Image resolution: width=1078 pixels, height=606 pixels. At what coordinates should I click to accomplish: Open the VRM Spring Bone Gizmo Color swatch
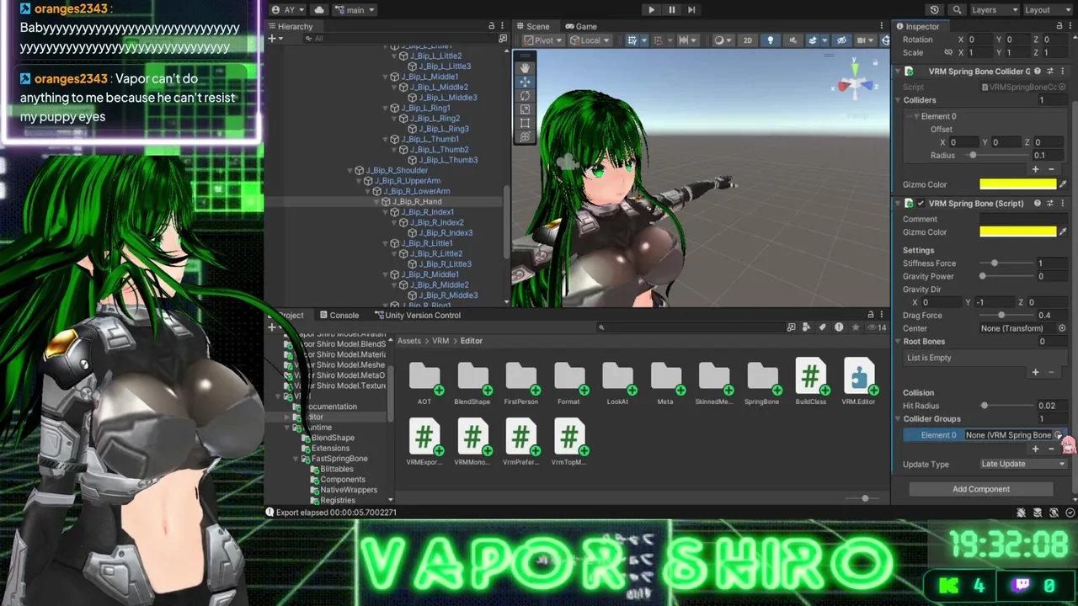[x=1017, y=231]
